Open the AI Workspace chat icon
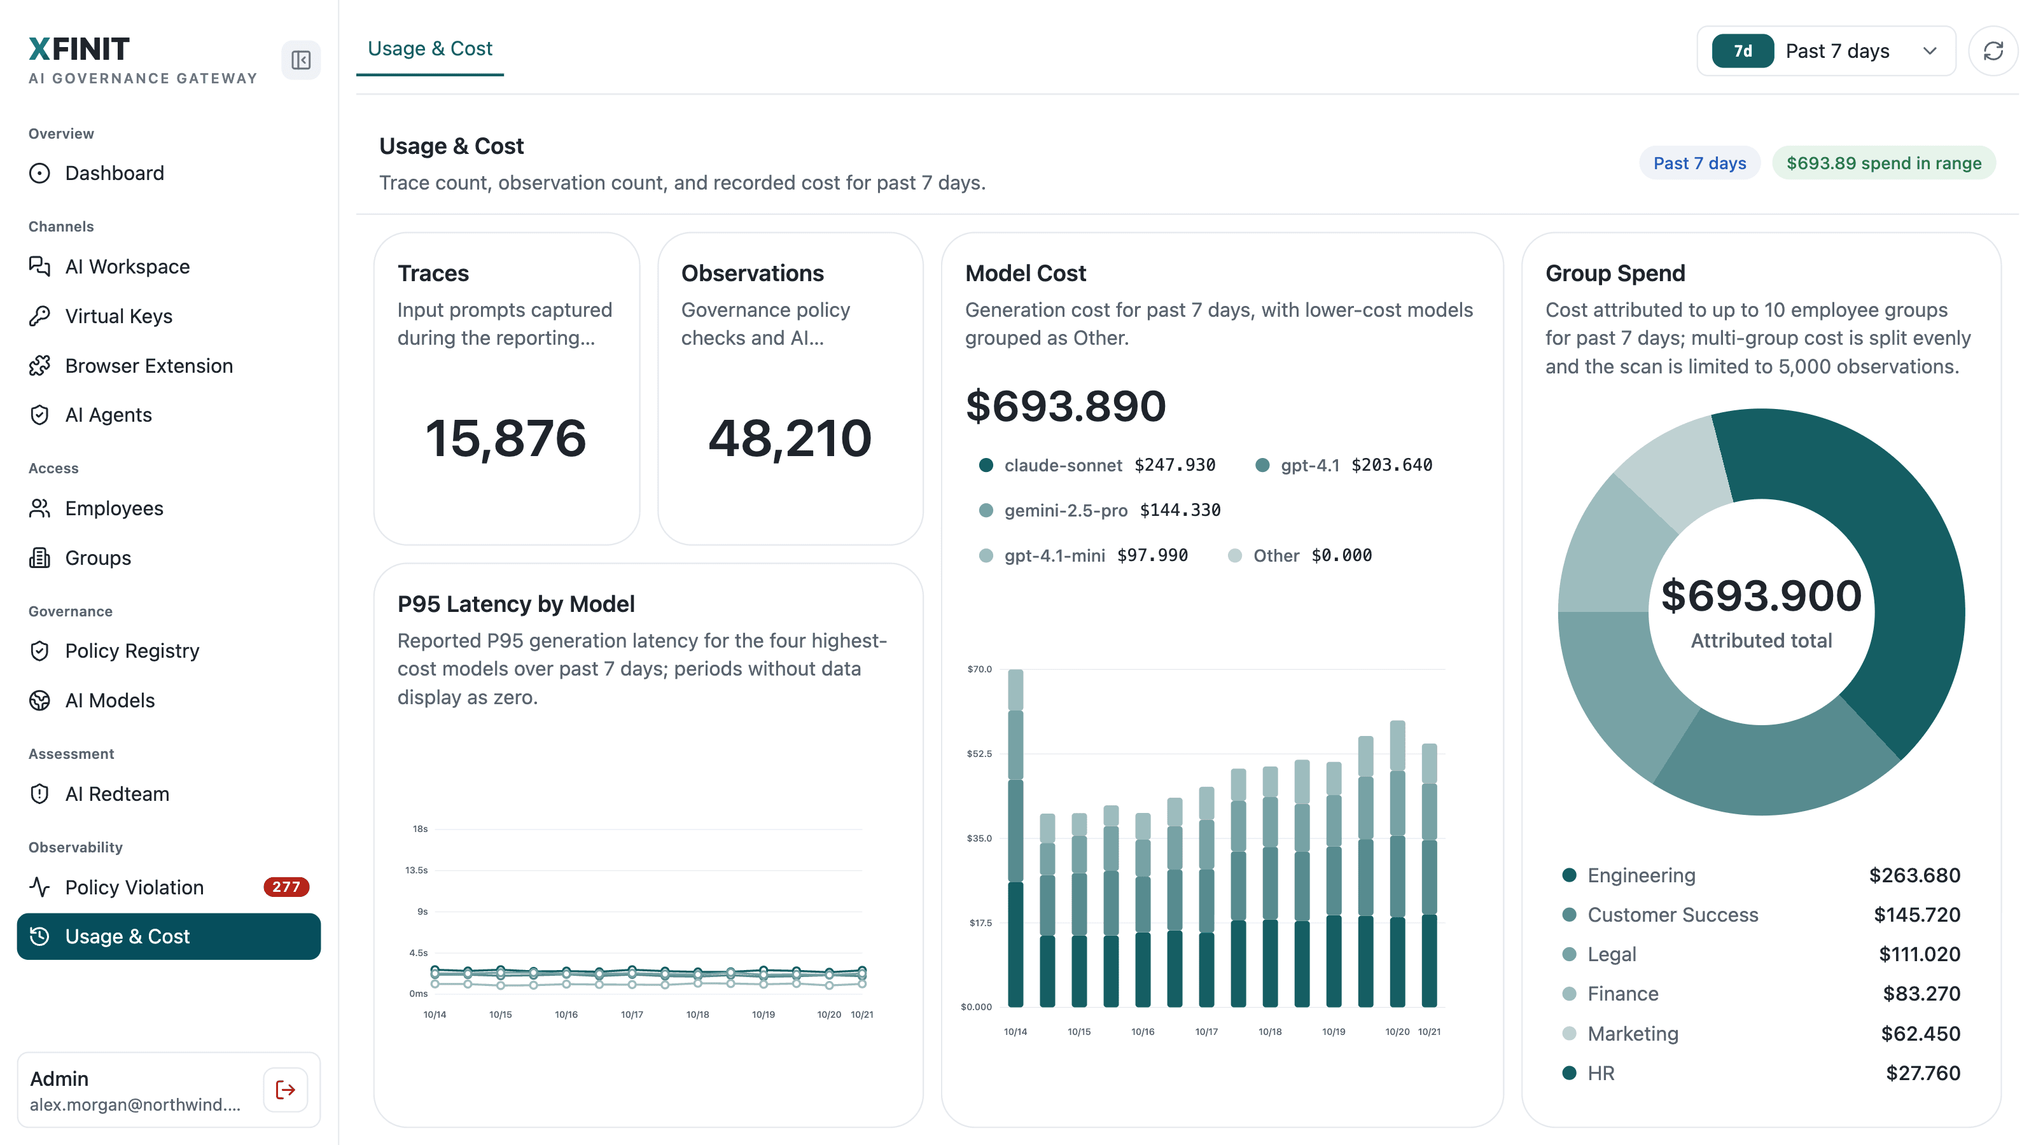The image size is (2036, 1145). click(x=39, y=267)
